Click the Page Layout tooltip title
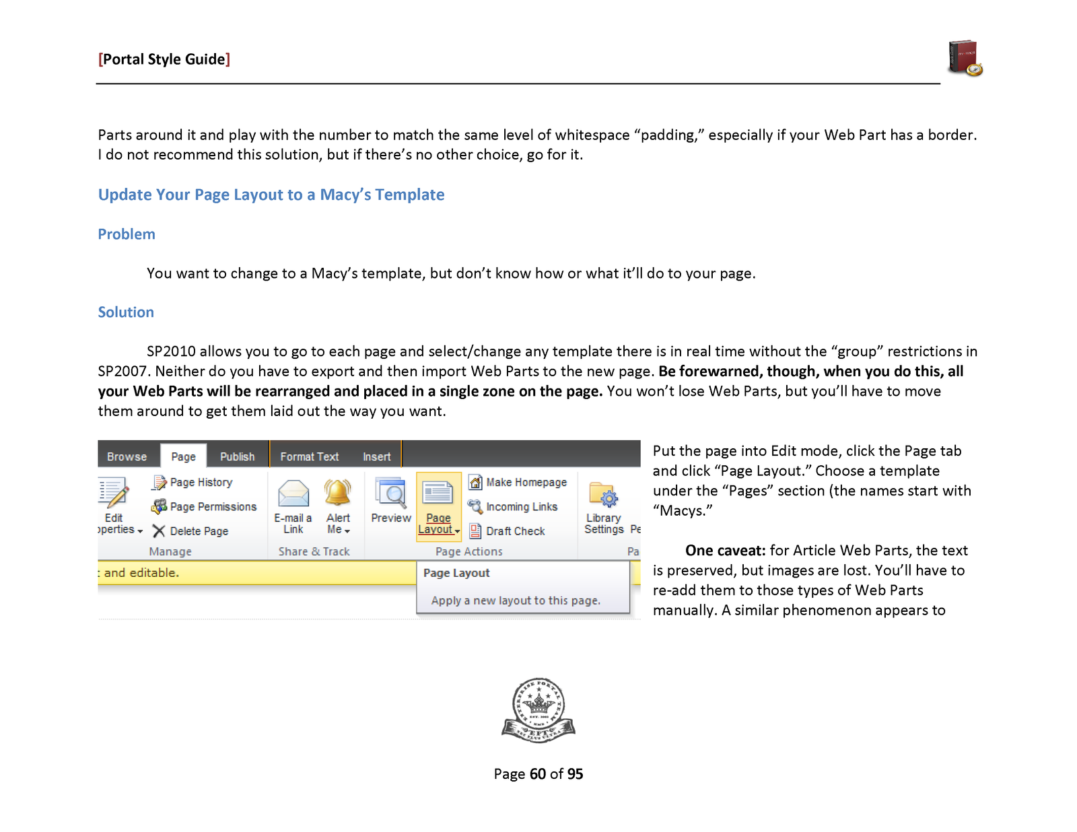This screenshot has width=1077, height=832. pyautogui.click(x=456, y=573)
